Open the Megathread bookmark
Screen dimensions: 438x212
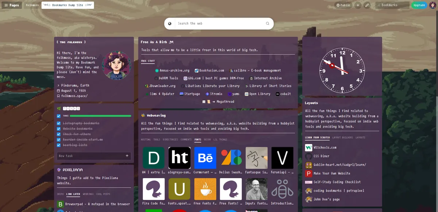click(x=218, y=102)
